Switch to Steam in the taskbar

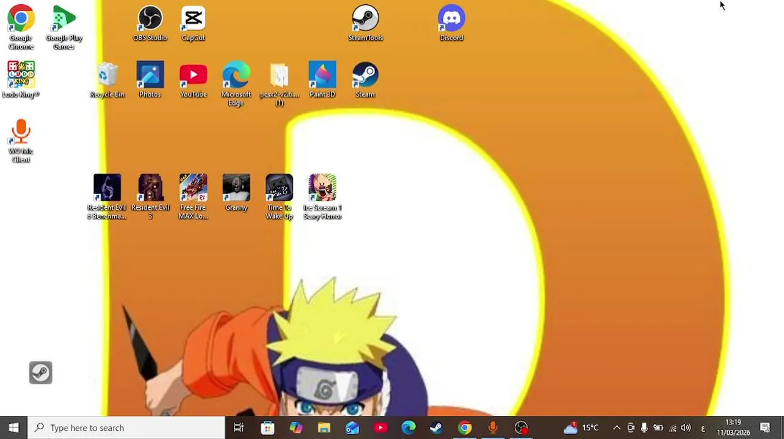[437, 427]
